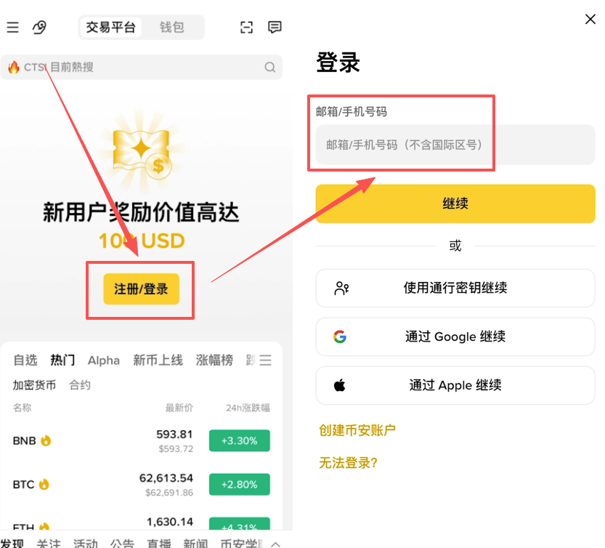
Task: Select the 涨幅榜 tab
Action: tap(214, 360)
